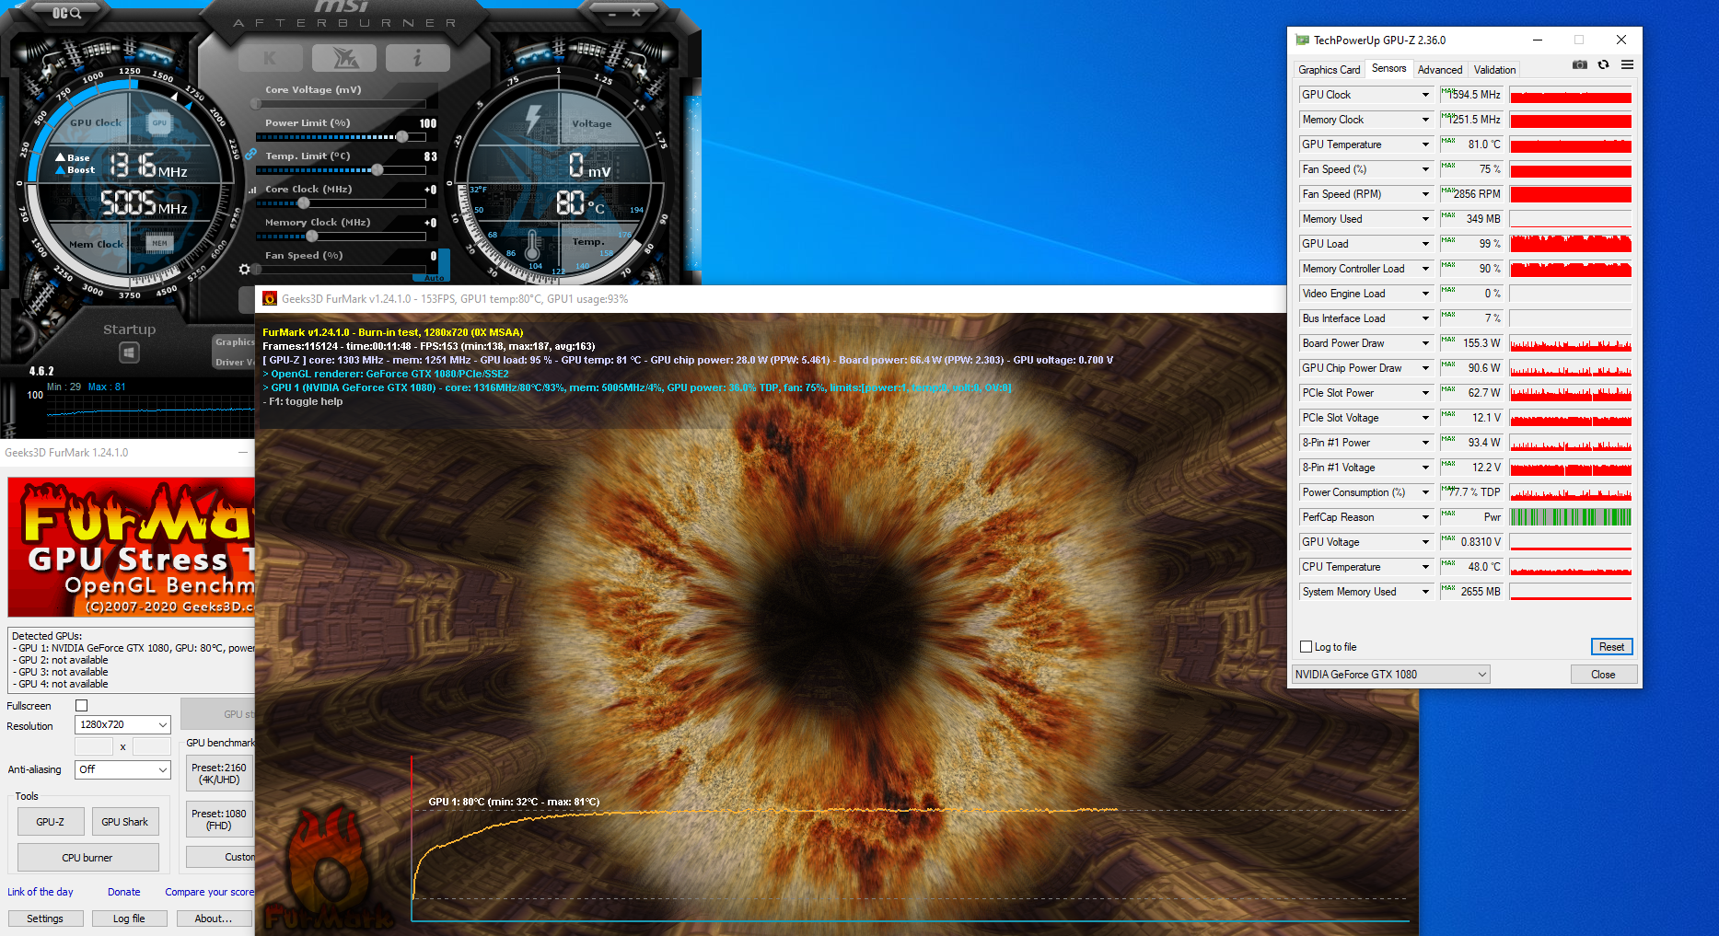Screen dimensions: 1719x936
Task: Click the GPU chip icon on the clock gauge
Action: point(159,122)
